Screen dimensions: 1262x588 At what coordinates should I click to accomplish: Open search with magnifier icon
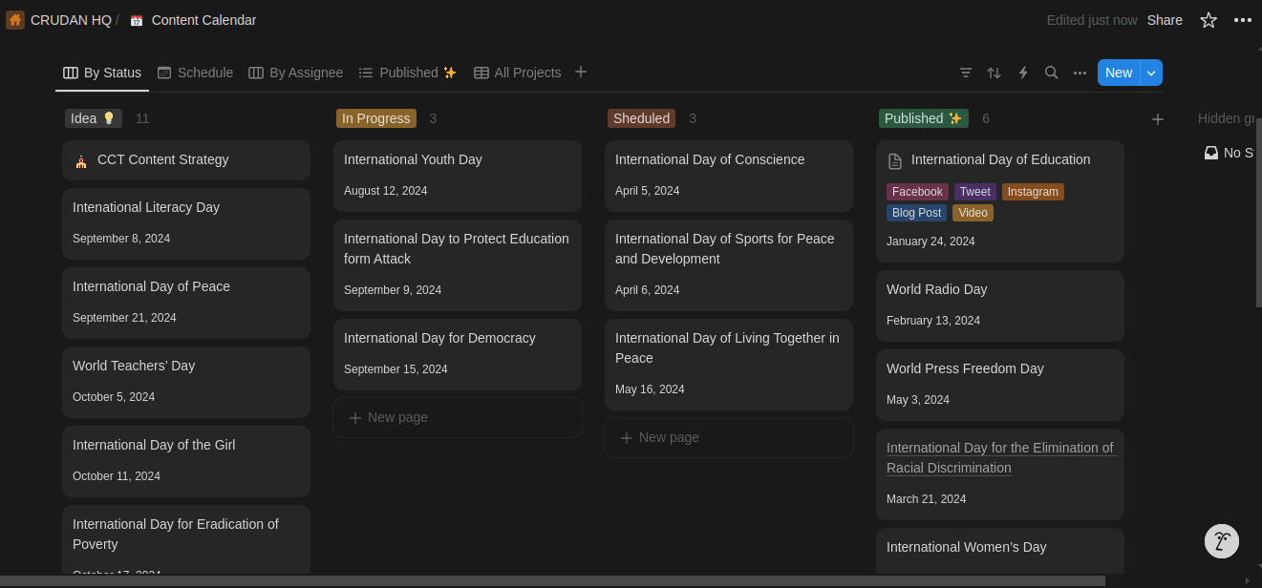pyautogui.click(x=1051, y=73)
